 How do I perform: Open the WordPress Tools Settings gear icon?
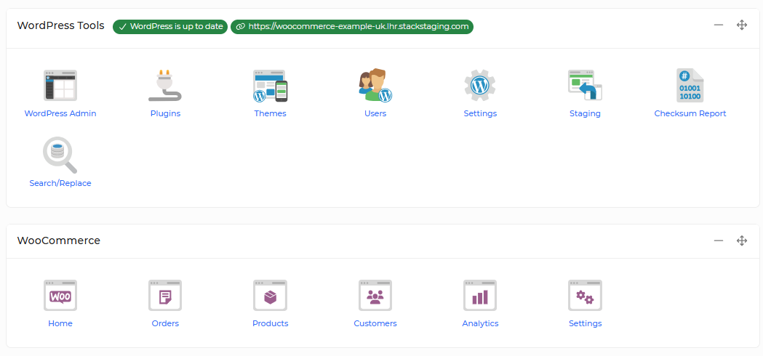tap(480, 85)
